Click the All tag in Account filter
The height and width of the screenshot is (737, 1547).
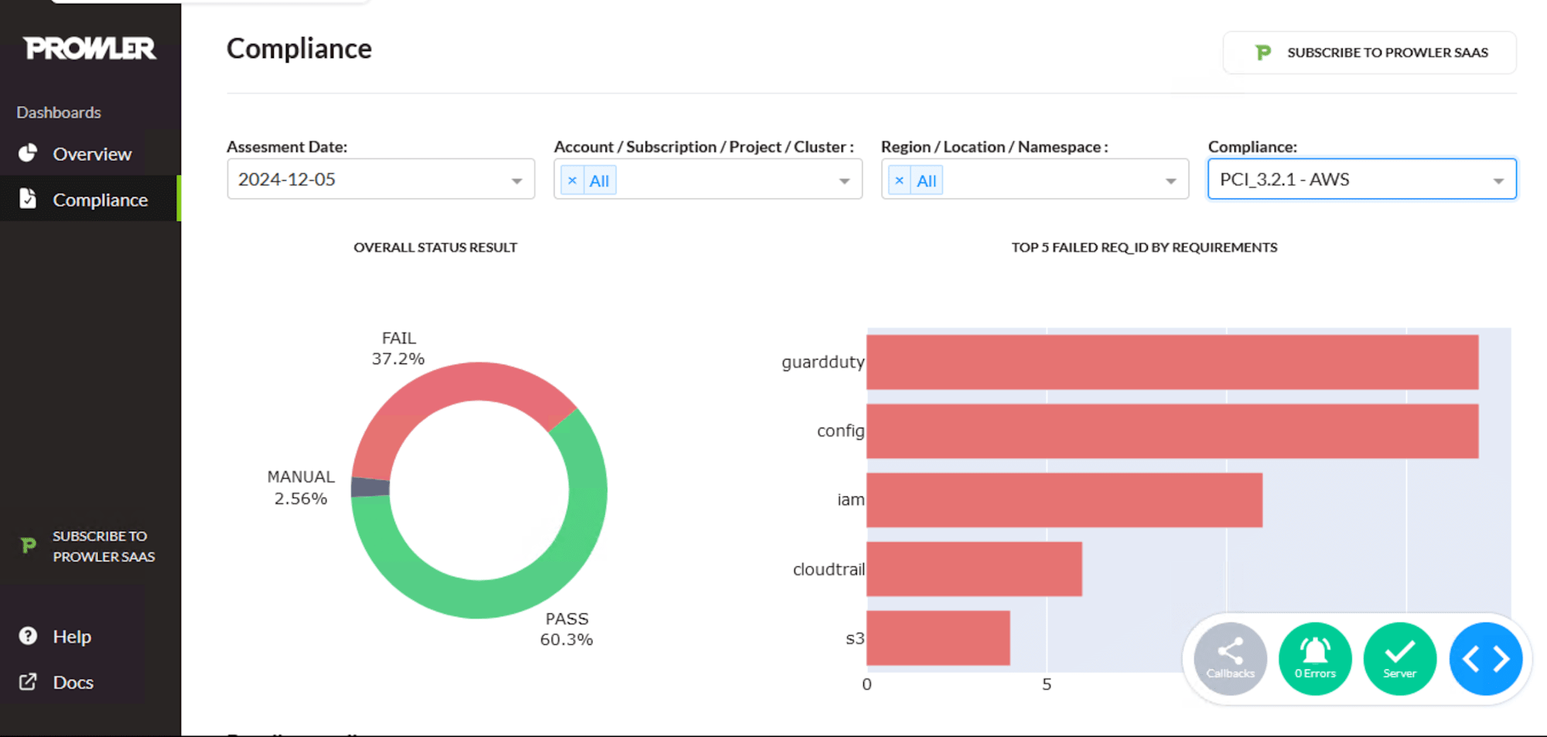(599, 180)
